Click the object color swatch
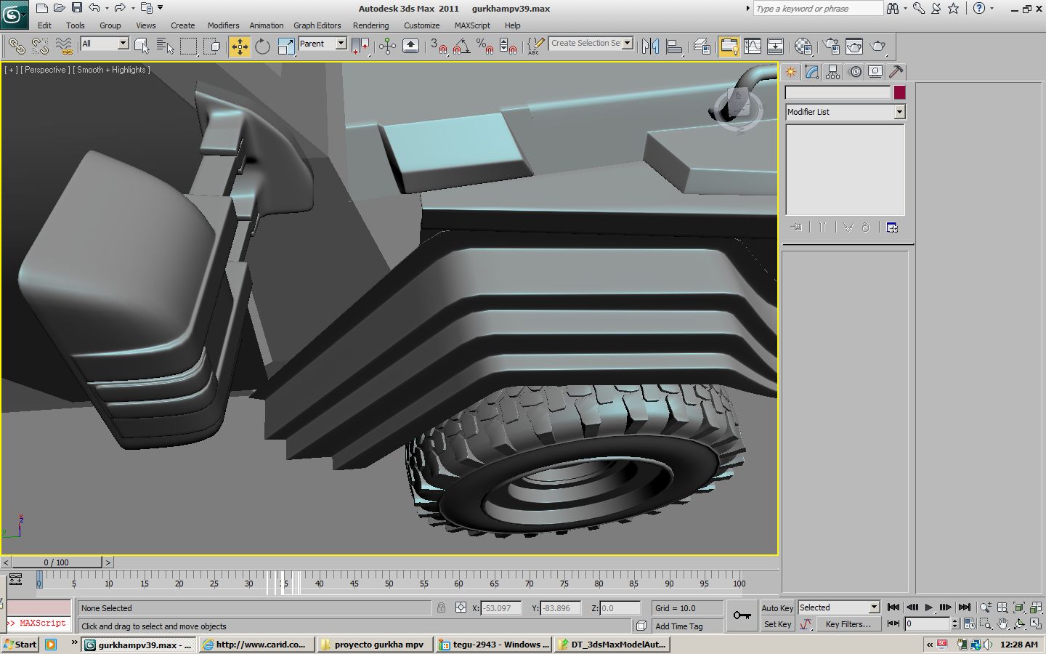Screen dimensions: 1046x654 coord(899,92)
